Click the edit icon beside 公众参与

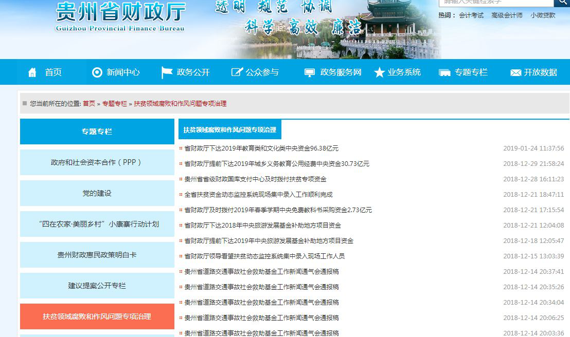coord(237,72)
